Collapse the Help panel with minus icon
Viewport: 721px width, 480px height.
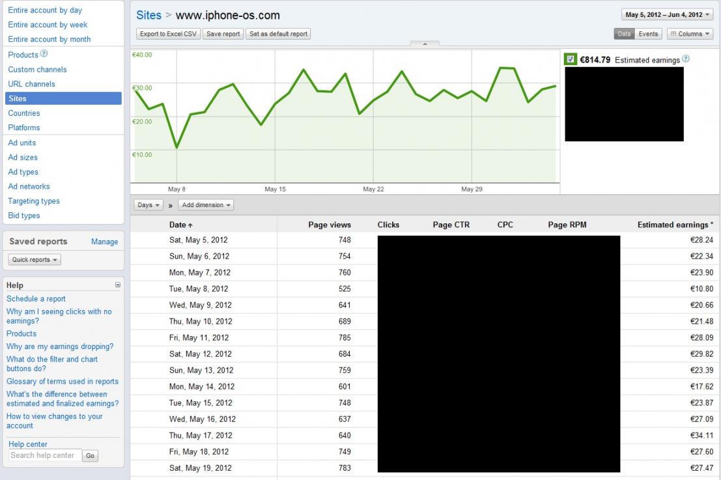[x=118, y=285]
